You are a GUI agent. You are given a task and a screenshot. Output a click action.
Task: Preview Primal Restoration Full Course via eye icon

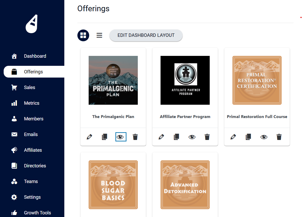[264, 137]
